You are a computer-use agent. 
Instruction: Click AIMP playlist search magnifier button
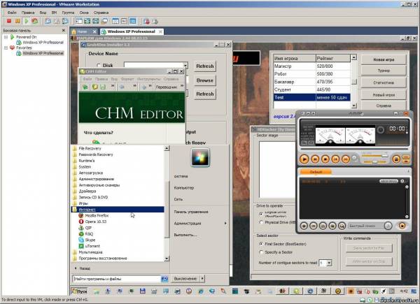342,226
